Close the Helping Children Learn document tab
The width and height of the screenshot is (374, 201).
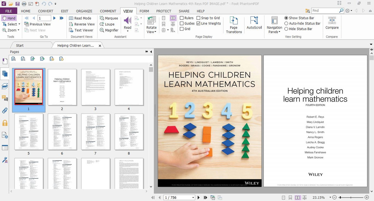pyautogui.click(x=100, y=46)
